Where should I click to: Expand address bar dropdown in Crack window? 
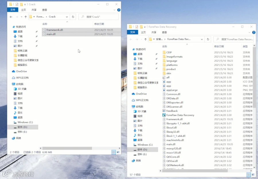click(x=67, y=17)
